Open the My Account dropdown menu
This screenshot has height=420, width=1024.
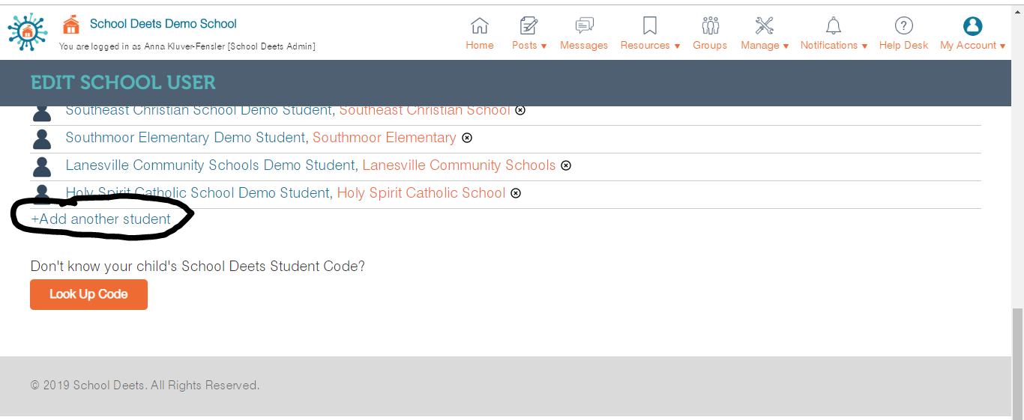pos(972,45)
